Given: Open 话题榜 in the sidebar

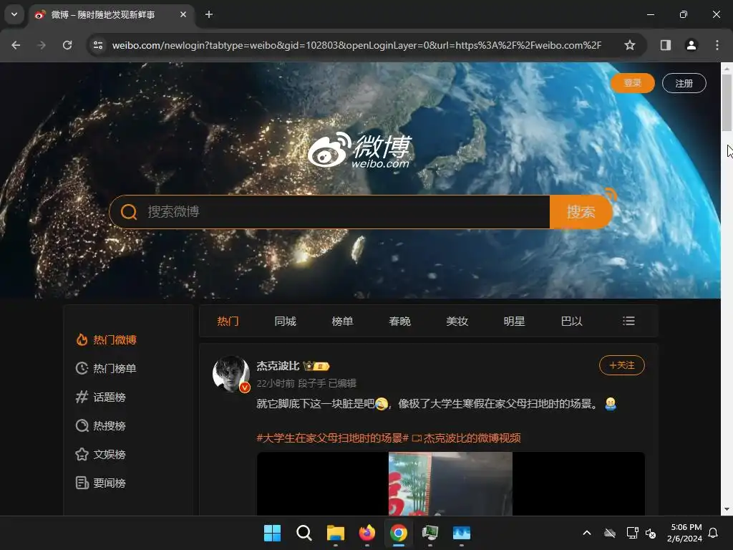Looking at the screenshot, I should 100,397.
